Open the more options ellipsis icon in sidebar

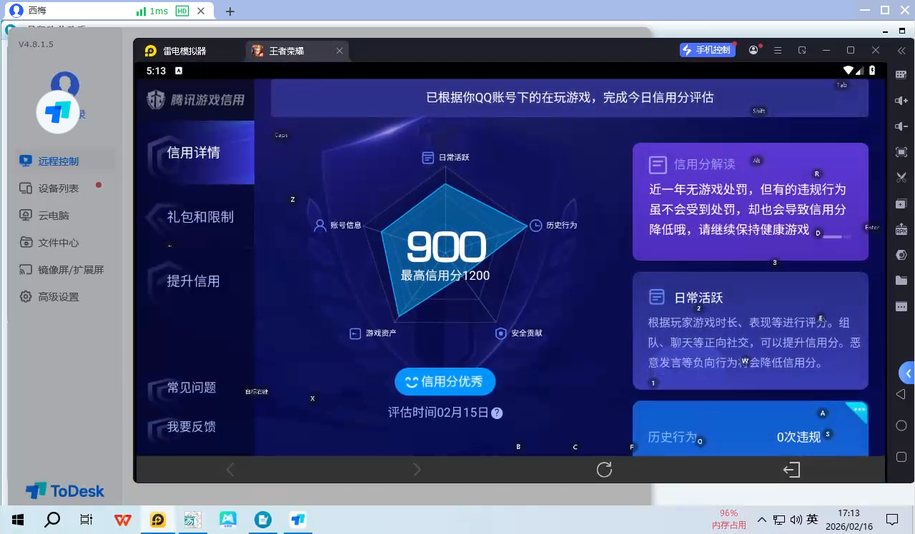901,306
